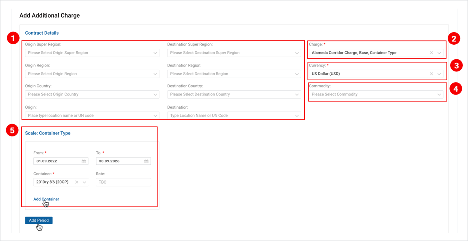Expand the Charge dropdown arrow

[439, 53]
